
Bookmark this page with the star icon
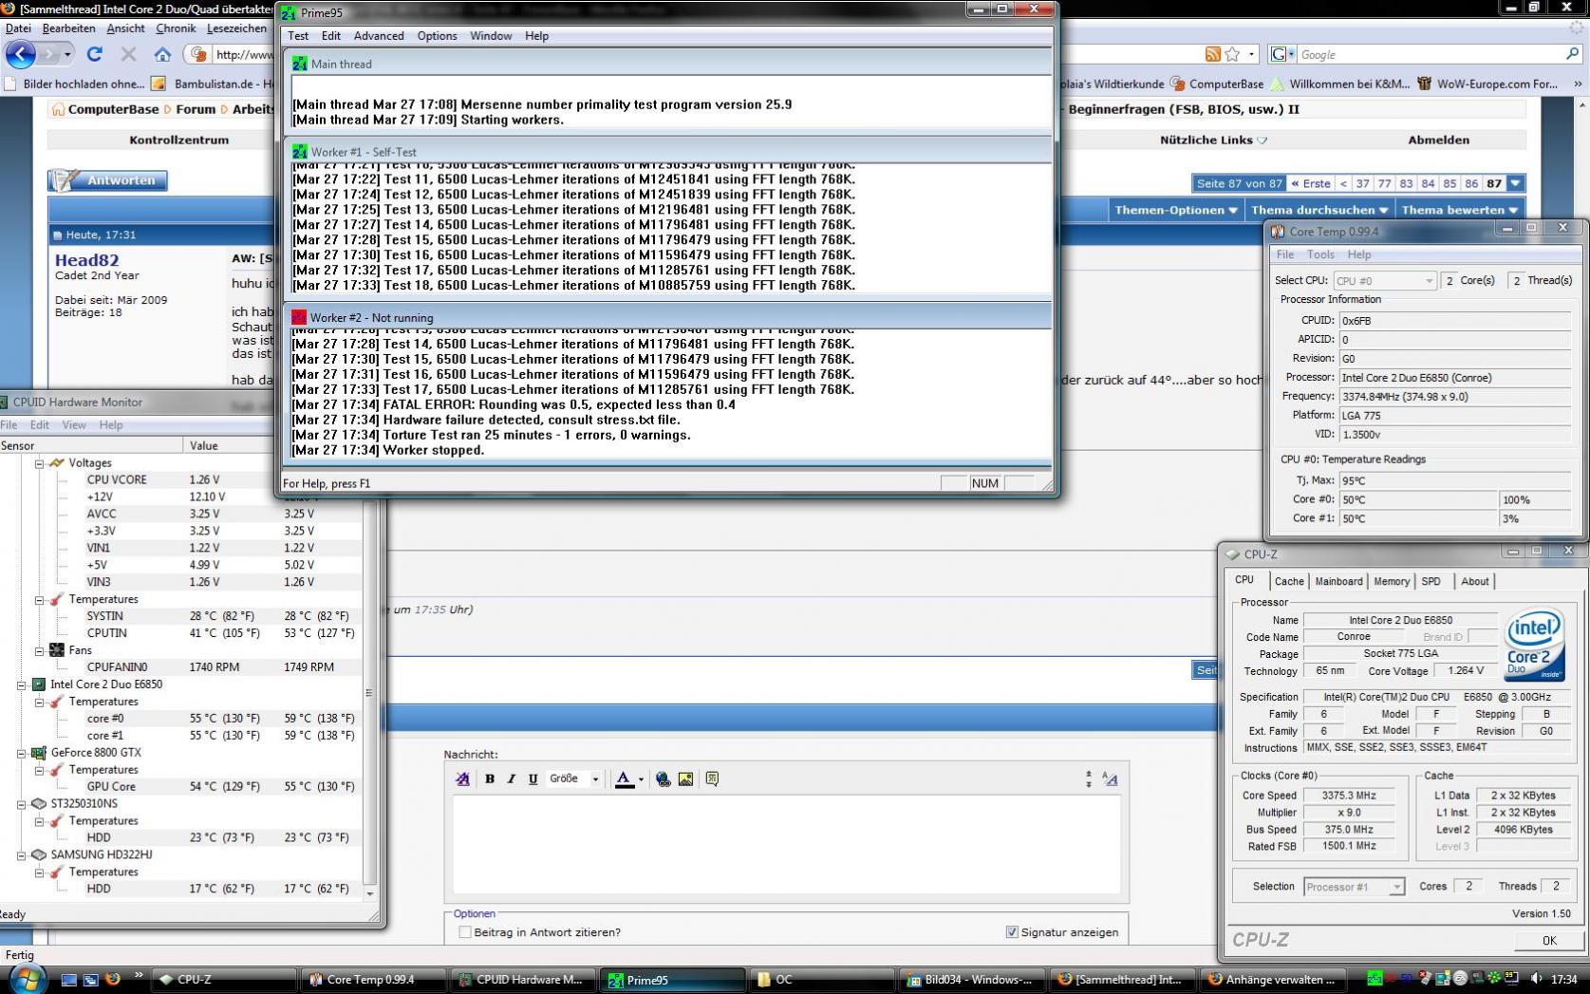[x=1232, y=54]
